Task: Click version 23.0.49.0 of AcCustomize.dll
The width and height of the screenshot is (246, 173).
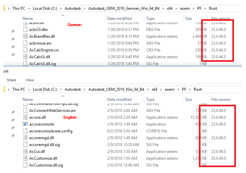Action: pos(219,158)
